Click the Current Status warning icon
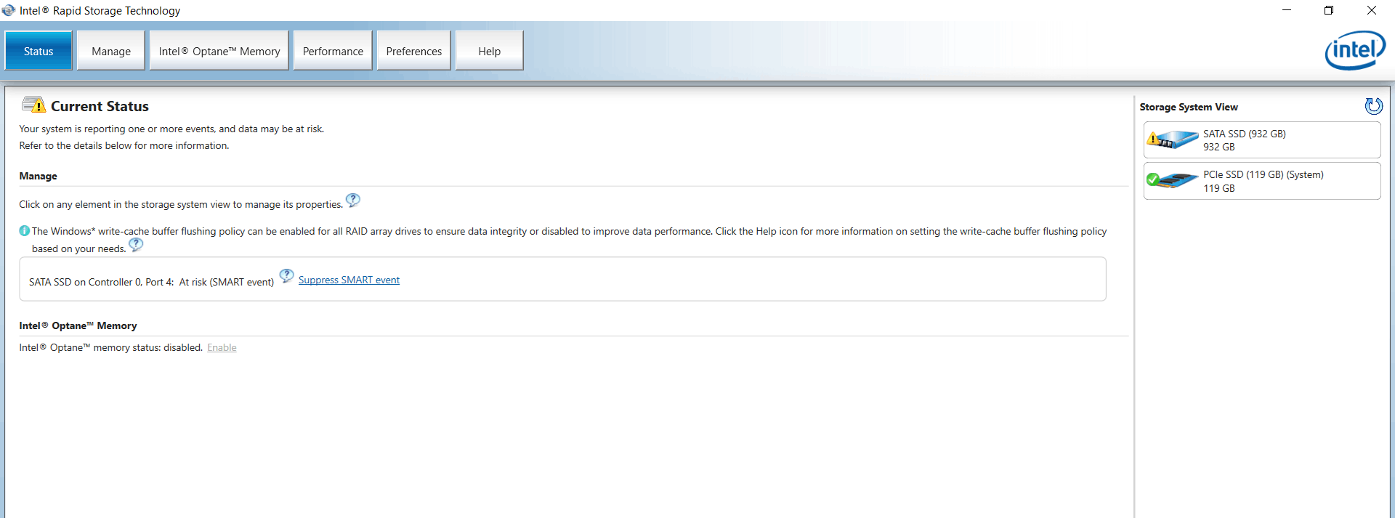Viewport: 1395px width, 518px height. [x=33, y=105]
